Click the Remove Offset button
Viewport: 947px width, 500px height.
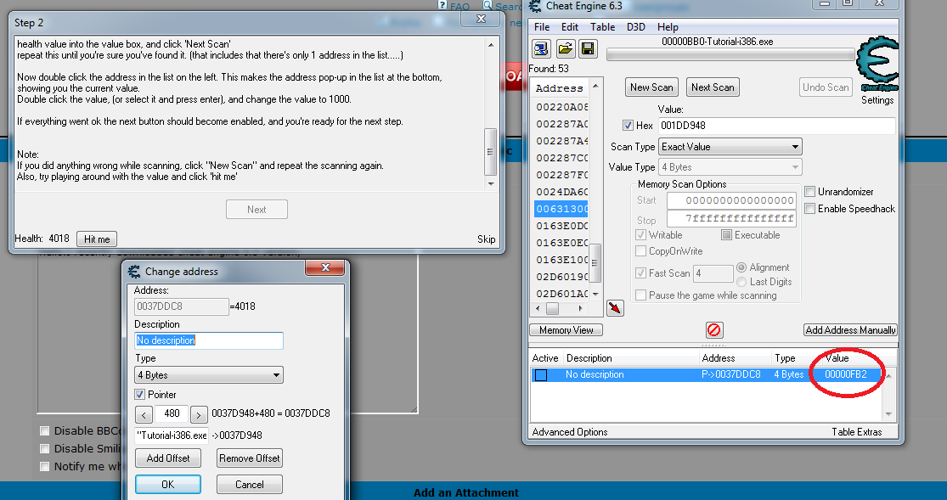(250, 458)
